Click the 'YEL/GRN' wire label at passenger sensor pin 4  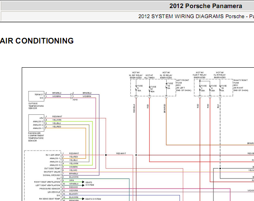[x=57, y=120]
